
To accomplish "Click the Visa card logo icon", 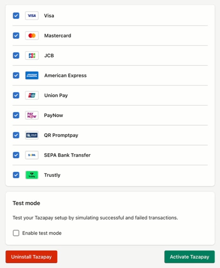I will coord(32,16).
